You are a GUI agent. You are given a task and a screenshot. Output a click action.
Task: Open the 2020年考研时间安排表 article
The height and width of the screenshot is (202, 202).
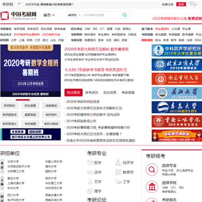point(83,102)
